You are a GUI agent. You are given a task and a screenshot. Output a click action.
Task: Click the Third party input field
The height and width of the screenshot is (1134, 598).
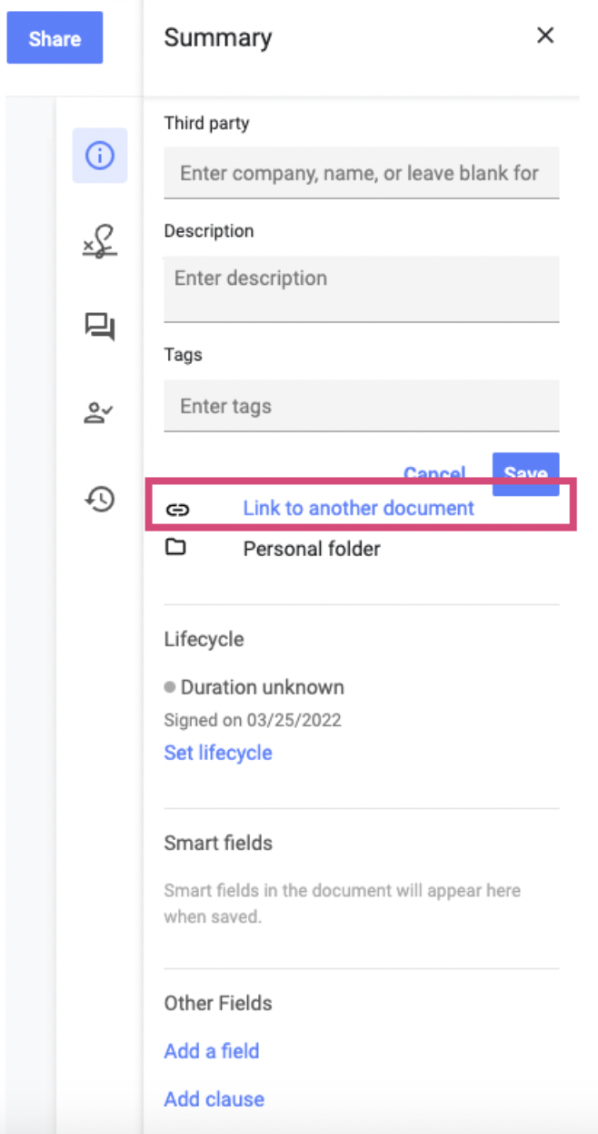[361, 173]
